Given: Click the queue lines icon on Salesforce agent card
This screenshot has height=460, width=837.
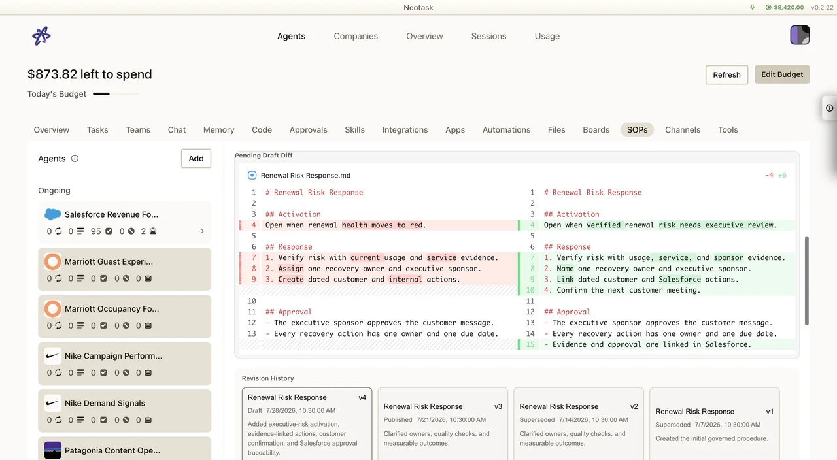Looking at the screenshot, I should point(80,231).
